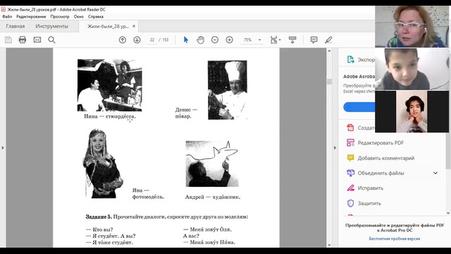Click the page number field
The image size is (451, 254).
click(x=152, y=40)
